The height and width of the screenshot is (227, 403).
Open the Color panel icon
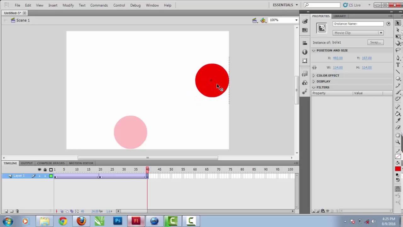point(305,21)
